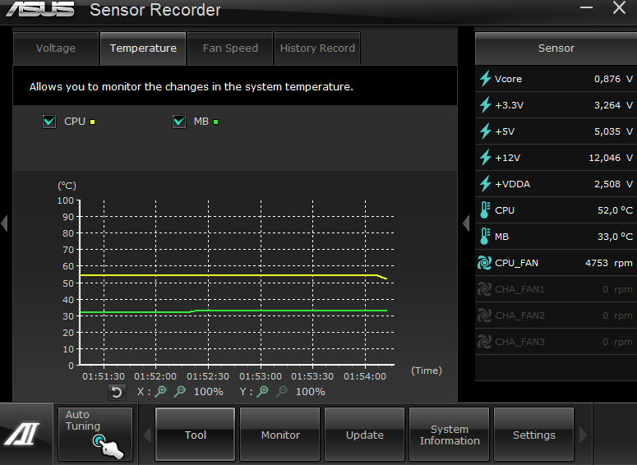This screenshot has width=637, height=465.
Task: Launch Auto Tuning
Action: pyautogui.click(x=95, y=434)
